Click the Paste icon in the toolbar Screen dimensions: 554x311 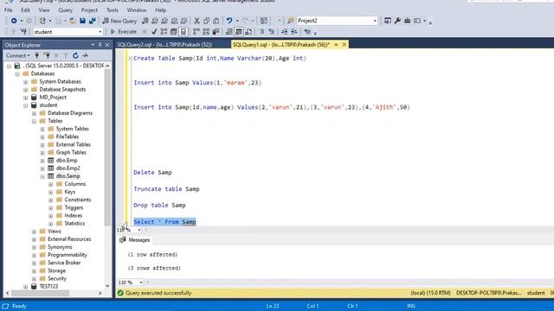coord(216,21)
